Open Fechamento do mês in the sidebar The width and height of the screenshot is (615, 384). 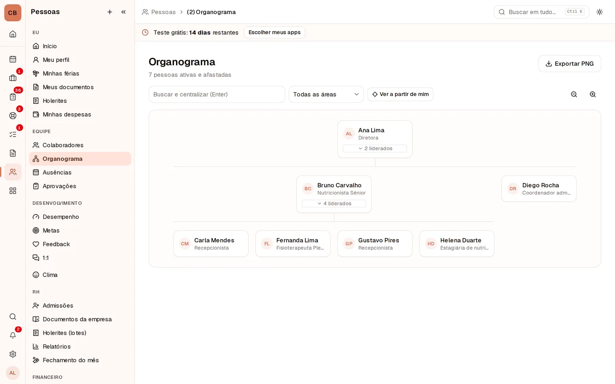(x=80, y=360)
